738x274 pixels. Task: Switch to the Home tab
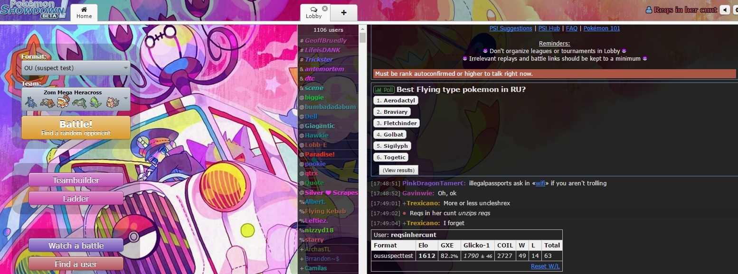pos(84,13)
